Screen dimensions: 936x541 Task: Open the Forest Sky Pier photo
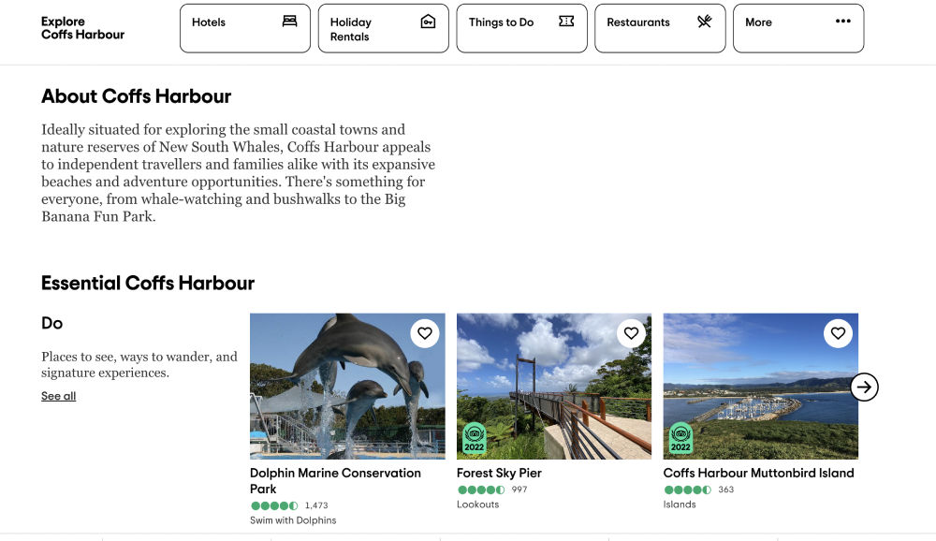point(554,387)
